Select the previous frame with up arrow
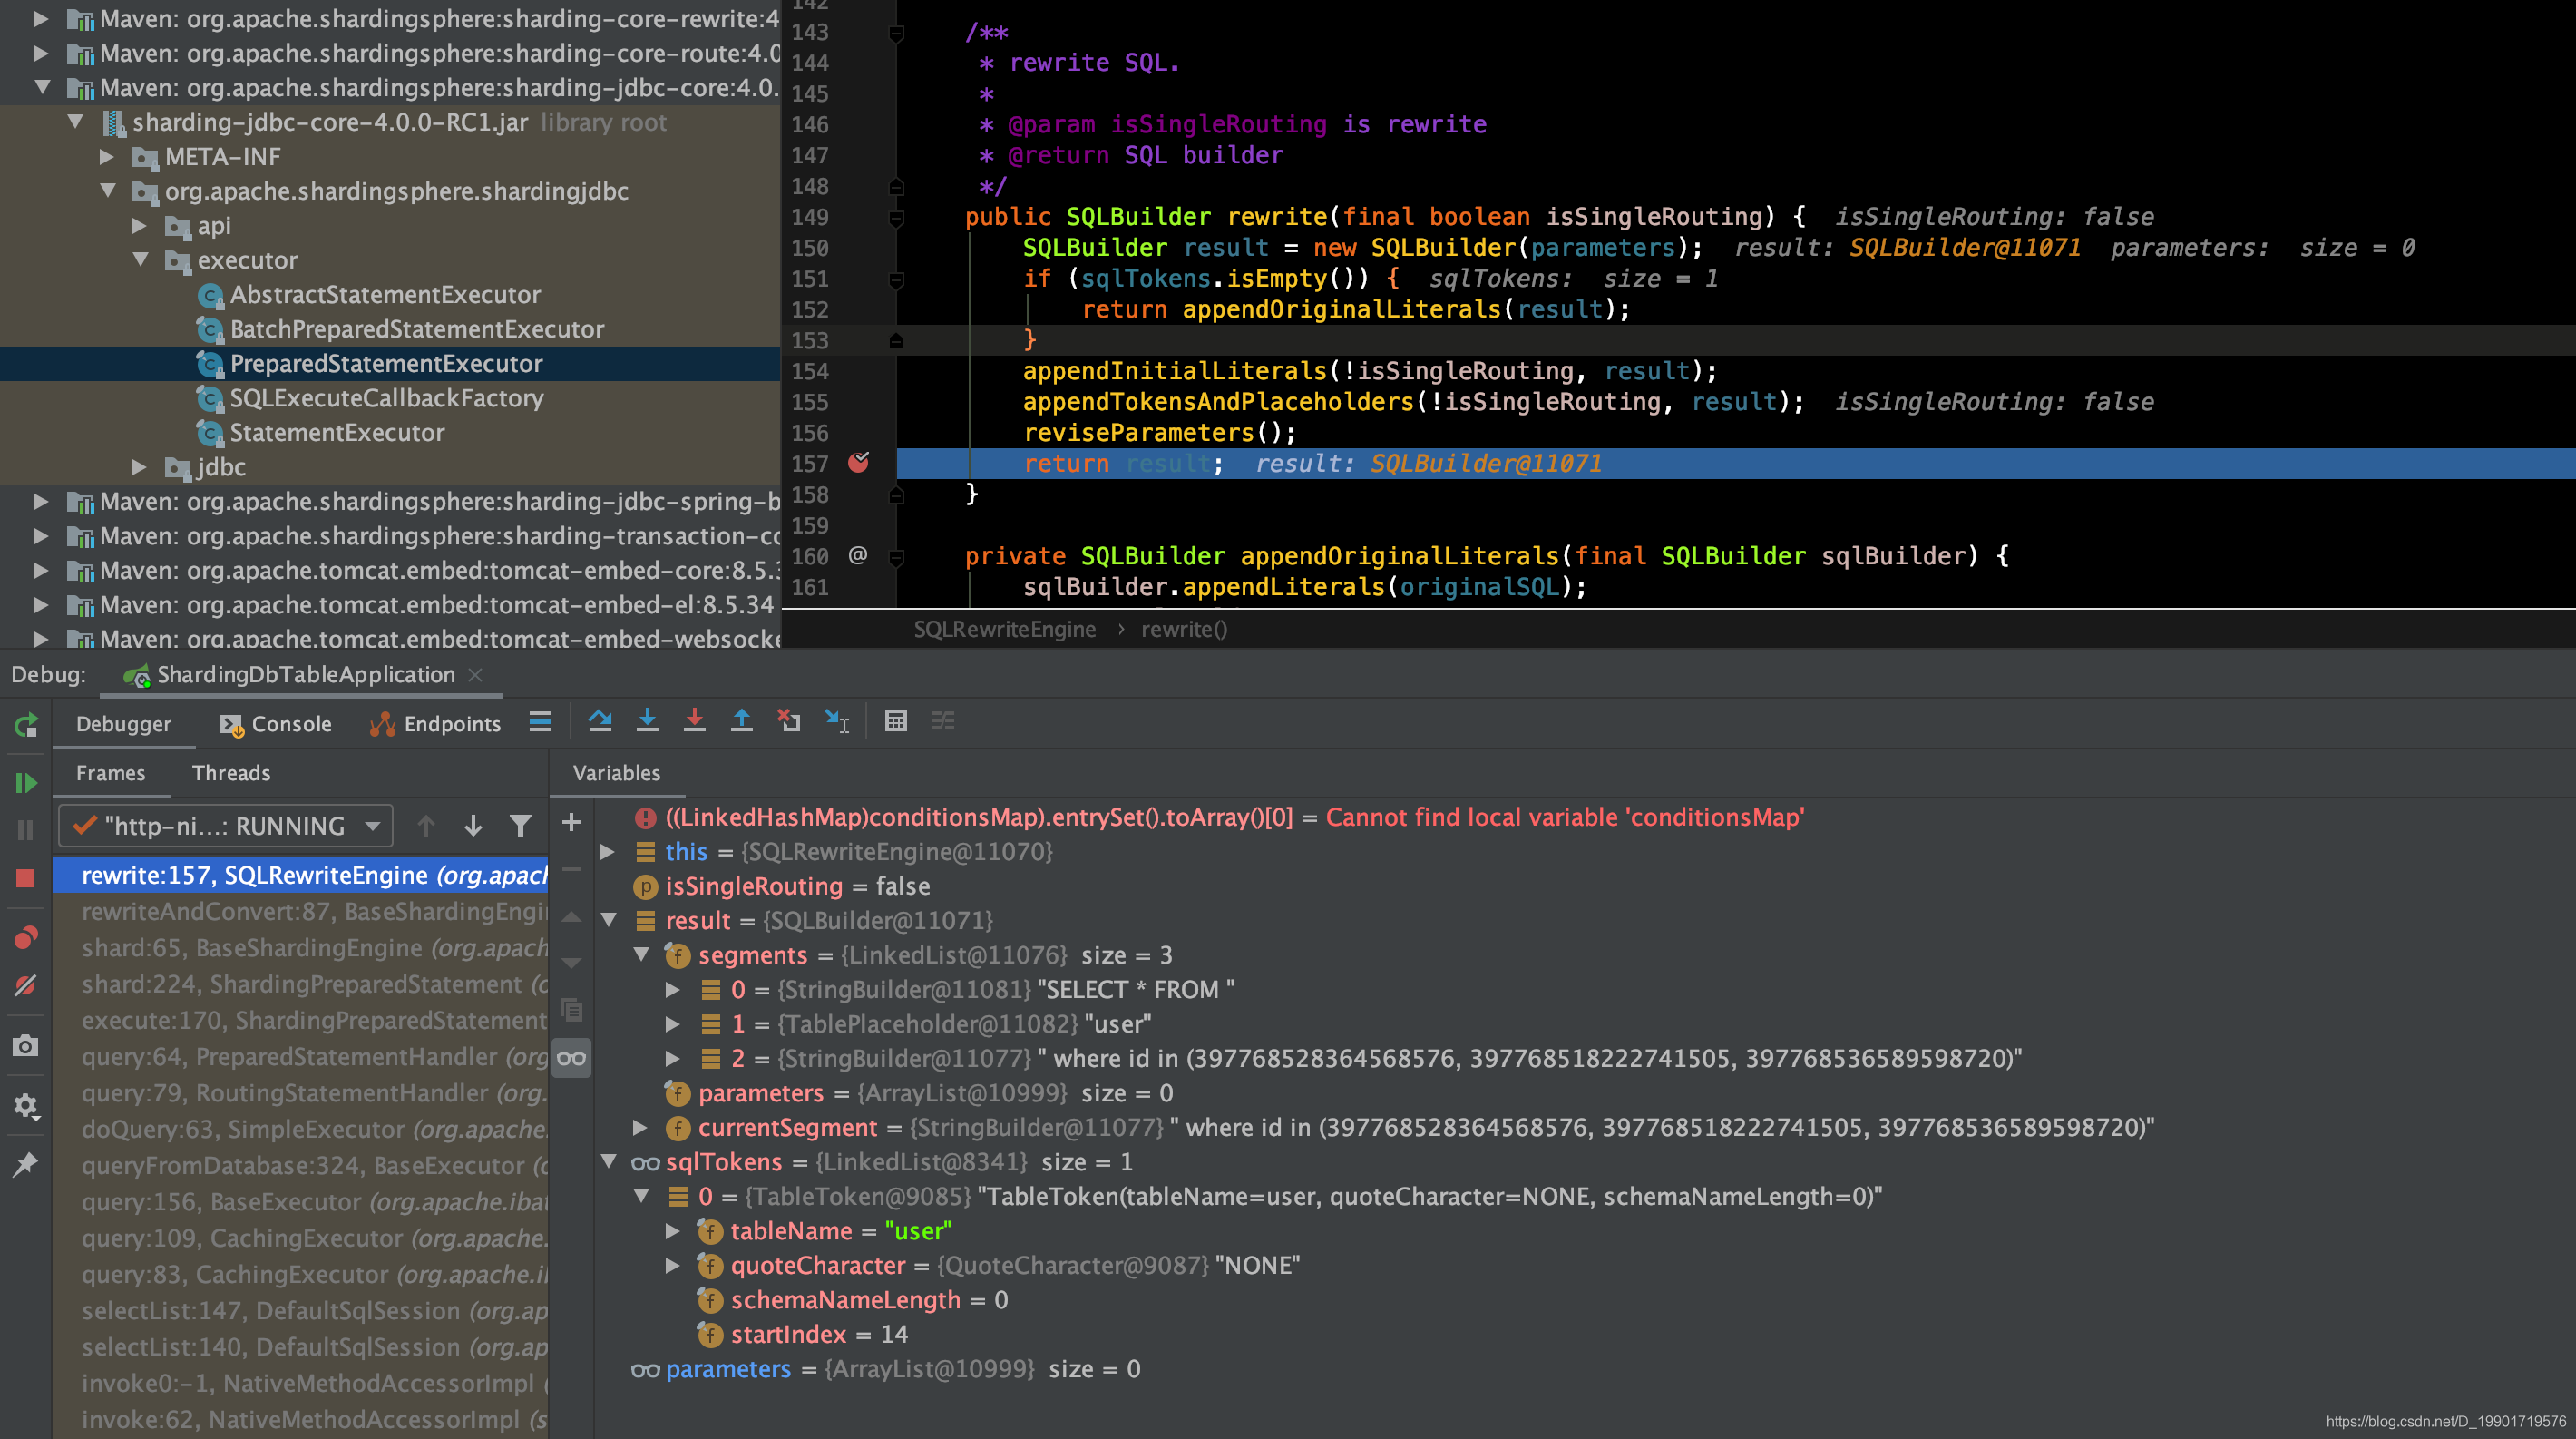Screen dimensions: 2576x1439 click(x=426, y=826)
